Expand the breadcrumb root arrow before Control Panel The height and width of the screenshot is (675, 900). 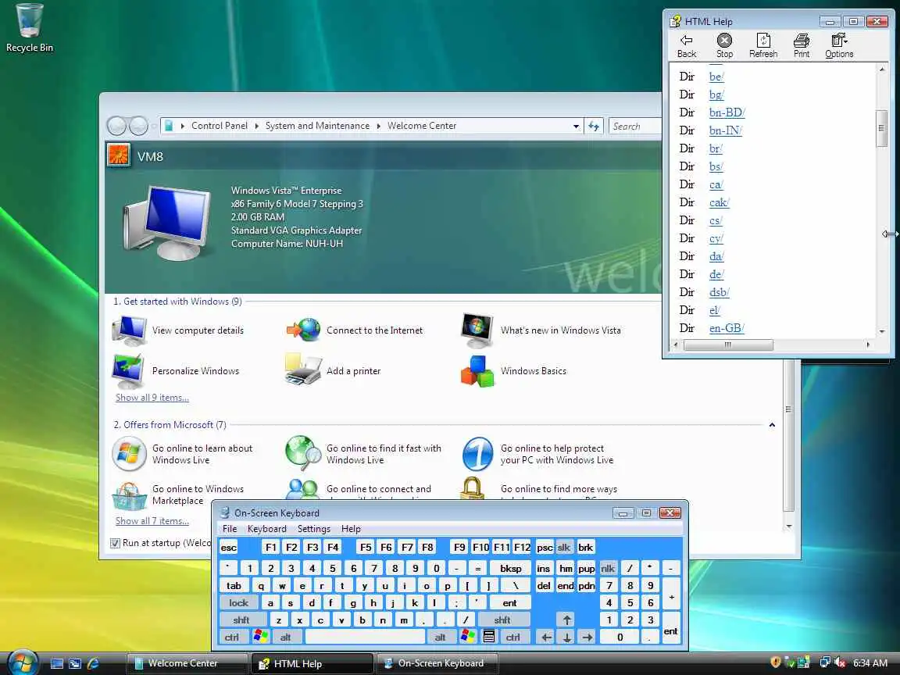coord(183,126)
